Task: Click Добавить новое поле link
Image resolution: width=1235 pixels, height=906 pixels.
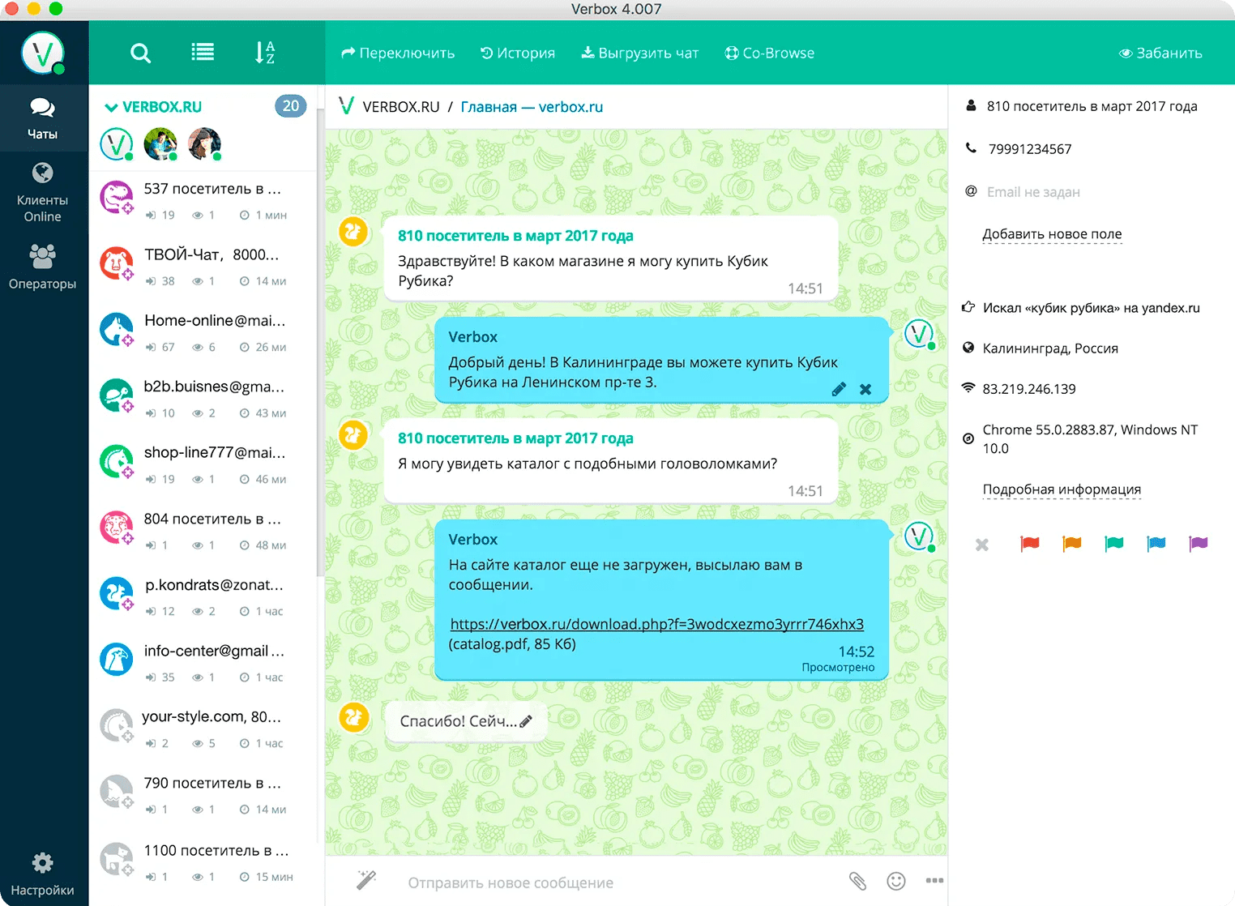Action: coord(1052,234)
